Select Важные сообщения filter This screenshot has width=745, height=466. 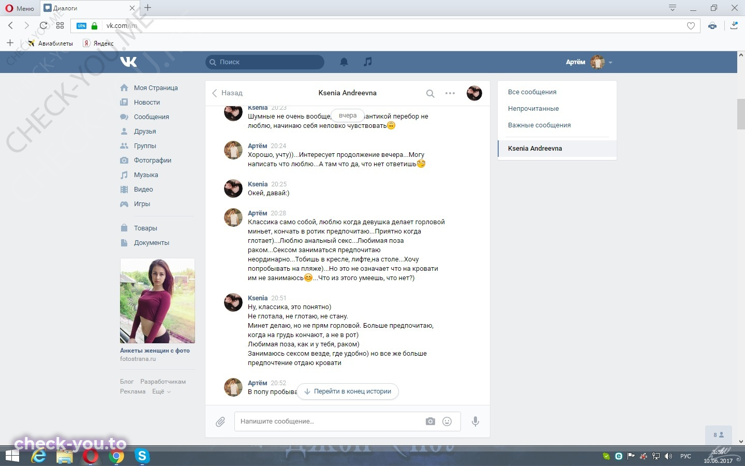tap(539, 125)
